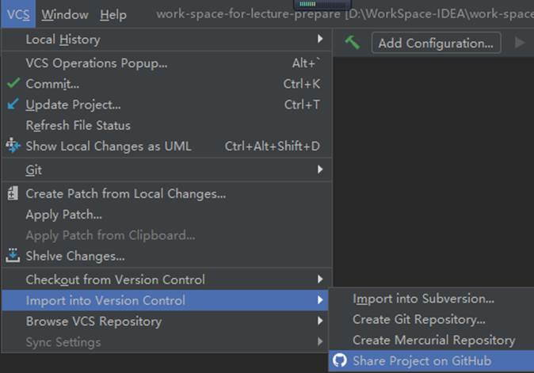This screenshot has width=534, height=373.
Task: Select Create Git Repository option
Action: (418, 319)
